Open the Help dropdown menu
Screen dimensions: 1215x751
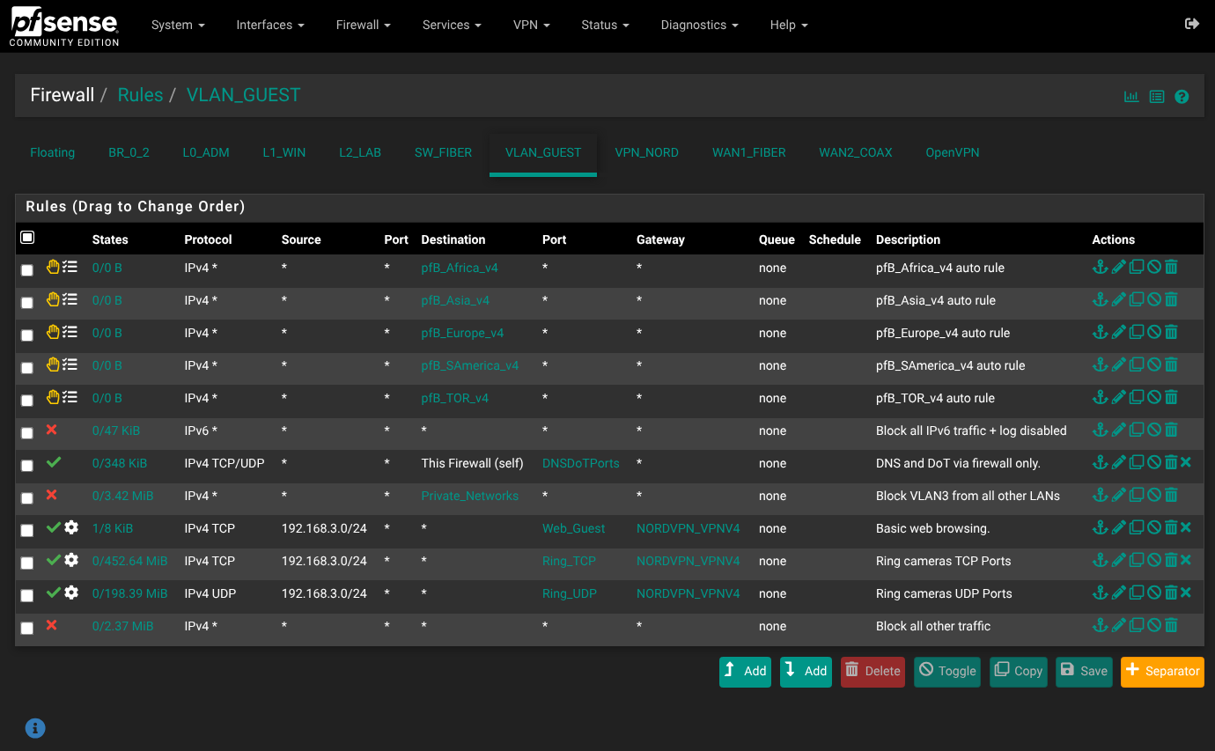[789, 25]
